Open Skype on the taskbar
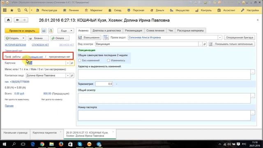This screenshot has width=263, height=148. pyautogui.click(x=80, y=144)
